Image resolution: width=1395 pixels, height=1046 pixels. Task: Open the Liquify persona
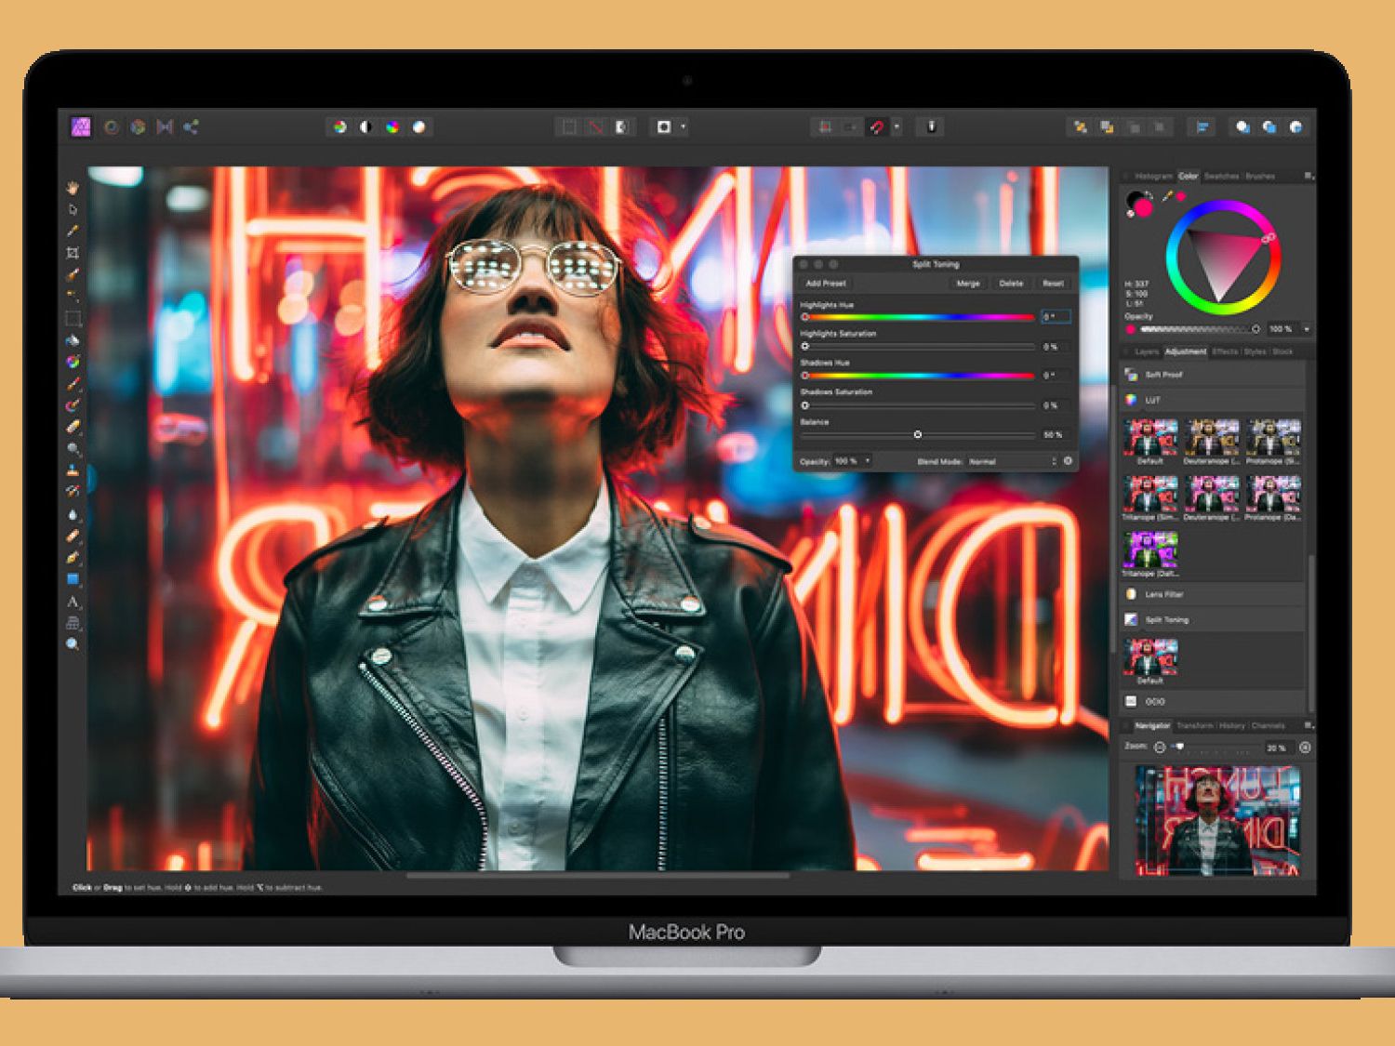(x=111, y=126)
